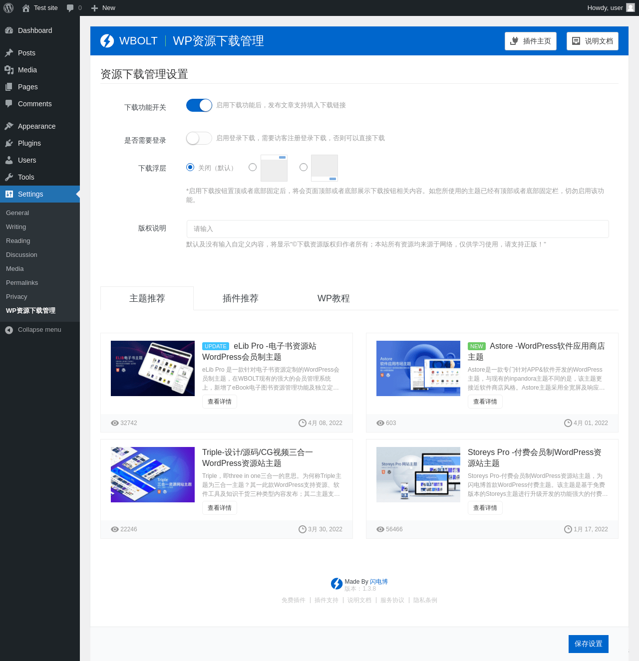Image resolution: width=639 pixels, height=661 pixels.
Task: Open the 插件主页 plugin homepage button
Action: [x=531, y=41]
